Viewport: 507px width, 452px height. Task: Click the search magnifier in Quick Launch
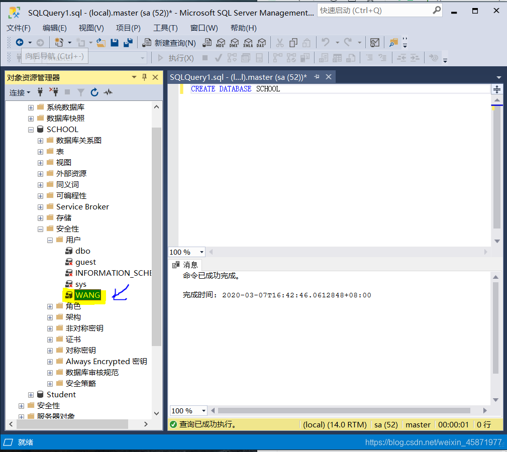(x=437, y=11)
